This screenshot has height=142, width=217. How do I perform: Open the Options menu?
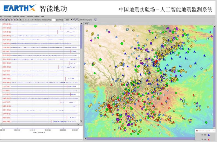coord(37,16)
